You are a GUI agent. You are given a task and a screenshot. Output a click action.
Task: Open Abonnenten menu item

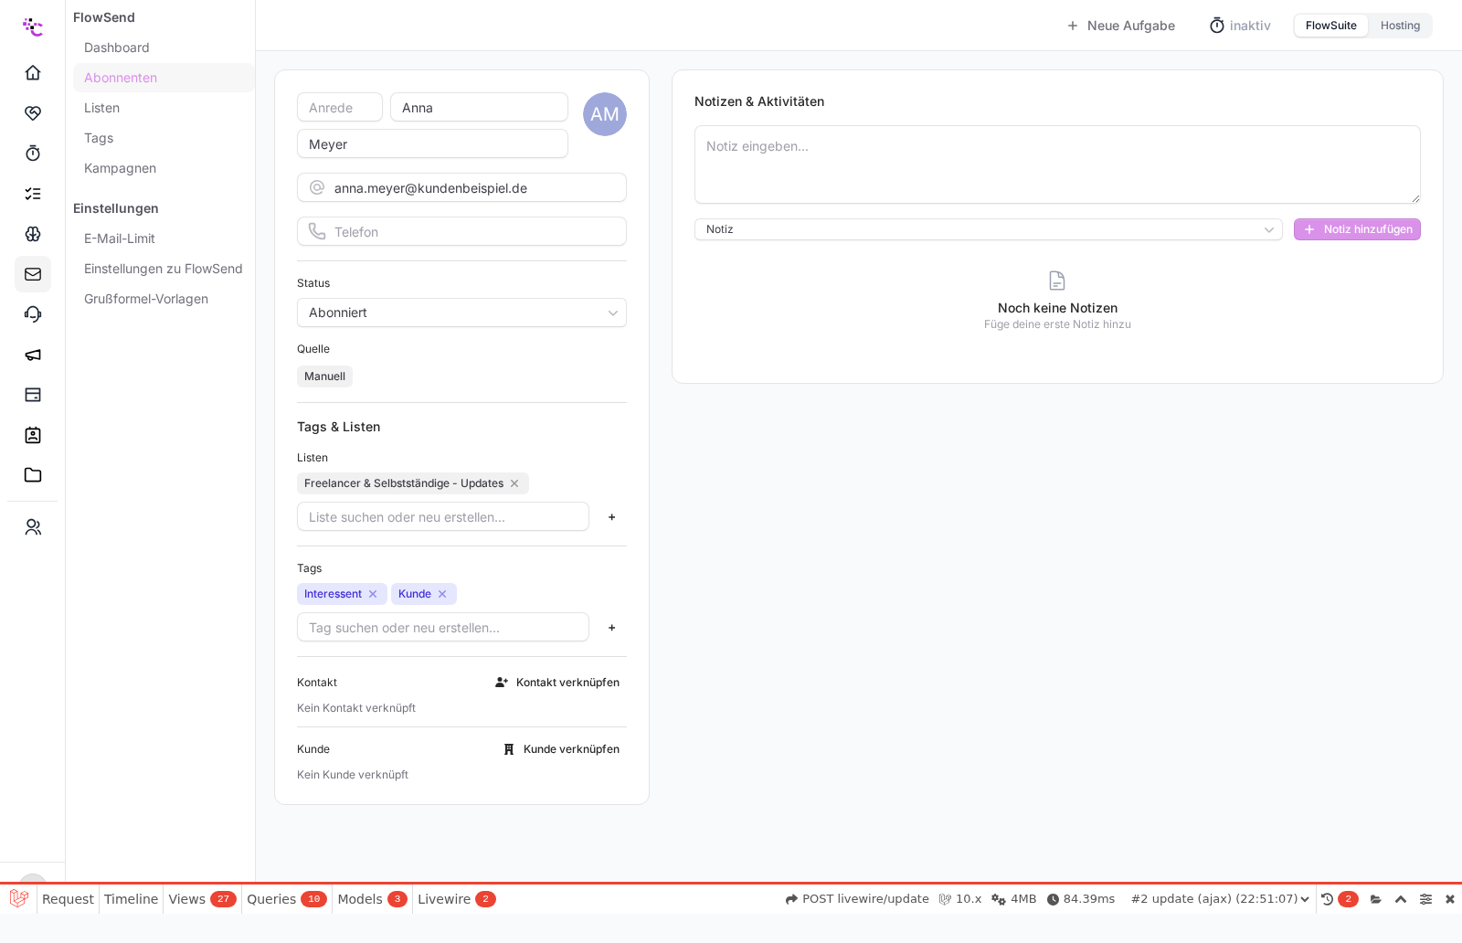coord(164,78)
